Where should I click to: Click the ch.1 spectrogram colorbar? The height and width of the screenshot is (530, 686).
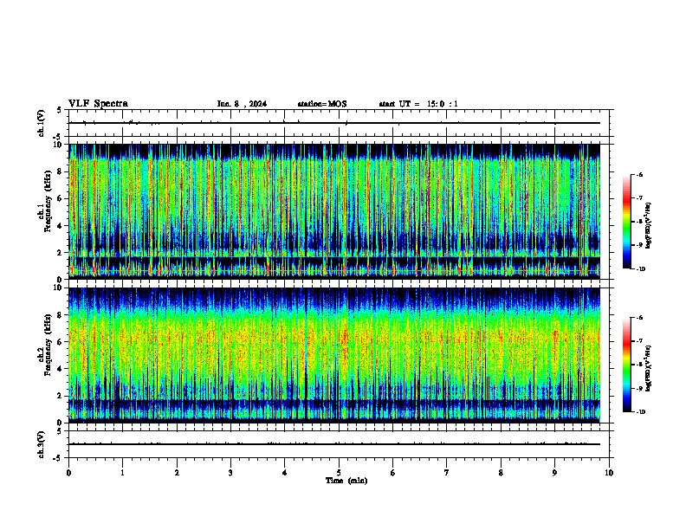(x=626, y=222)
